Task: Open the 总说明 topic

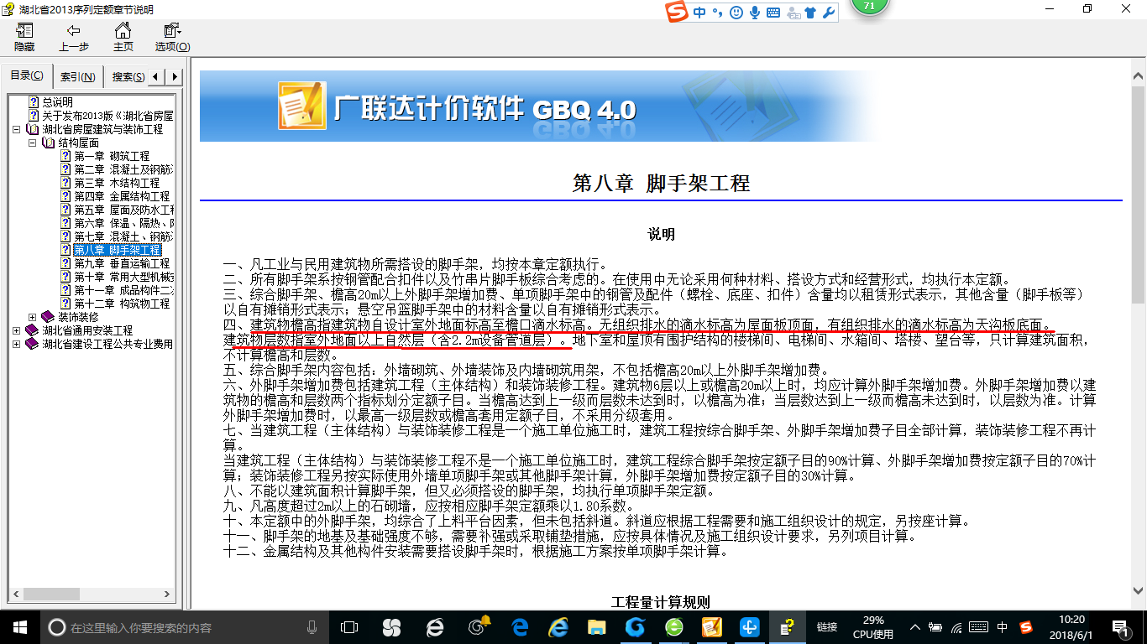Action: tap(58, 102)
